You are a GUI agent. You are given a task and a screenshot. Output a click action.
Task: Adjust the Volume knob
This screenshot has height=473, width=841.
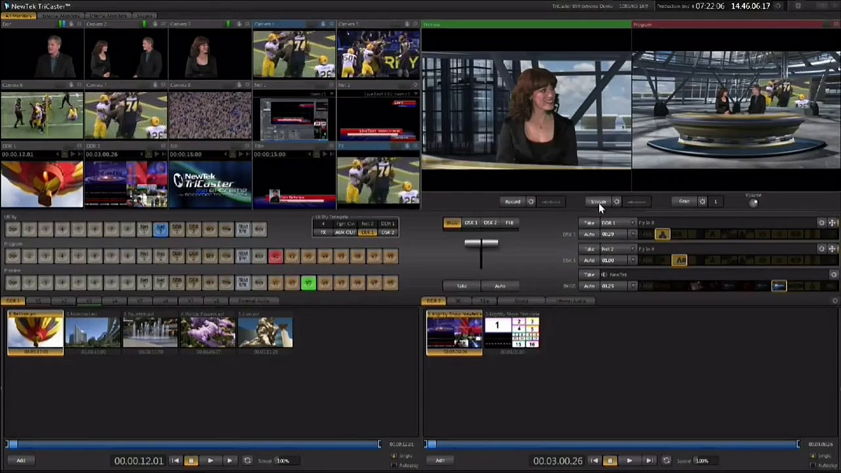coord(754,202)
